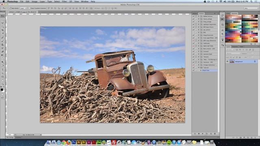Click Align top edges icon in options bar
260x146 pixels.
coord(49,8)
